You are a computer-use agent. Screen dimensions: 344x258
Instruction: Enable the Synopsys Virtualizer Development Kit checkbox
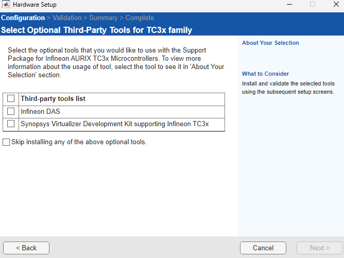click(x=11, y=124)
